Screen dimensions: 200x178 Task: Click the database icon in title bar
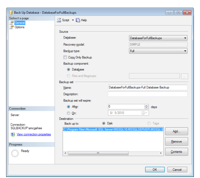click(x=11, y=13)
